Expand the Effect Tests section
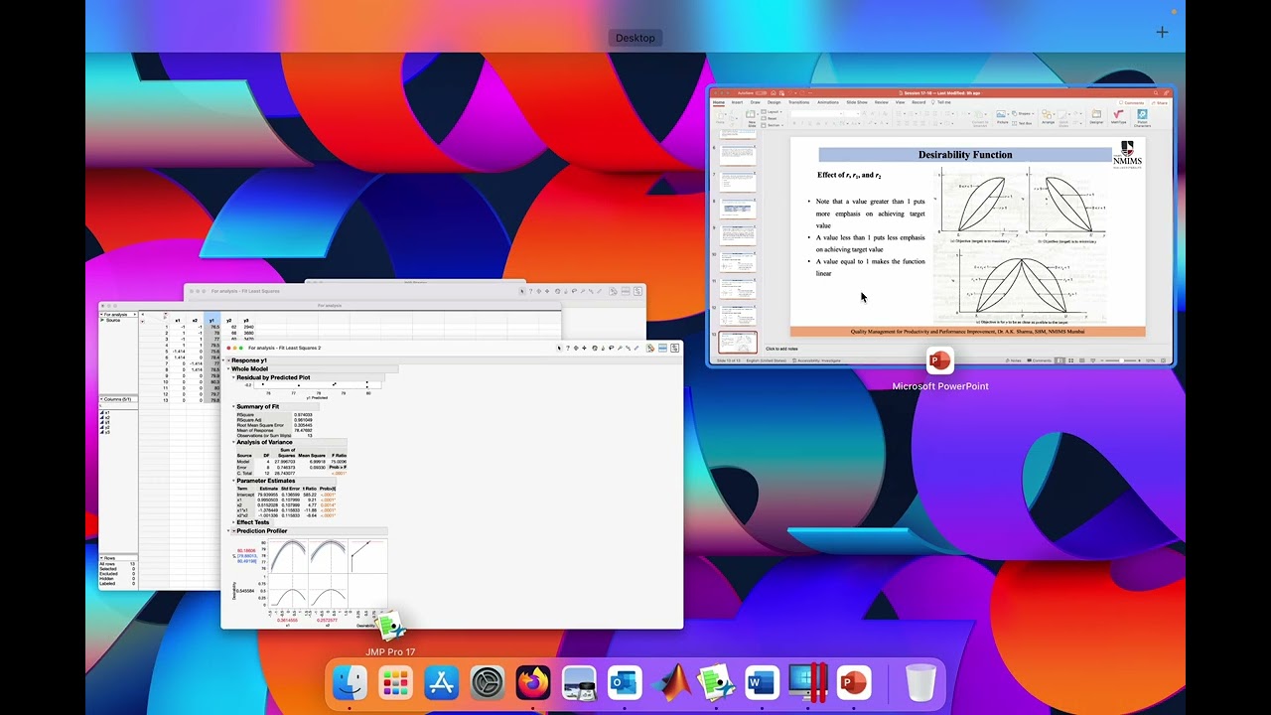Screen dimensions: 1271x715 pyautogui.click(x=234, y=522)
